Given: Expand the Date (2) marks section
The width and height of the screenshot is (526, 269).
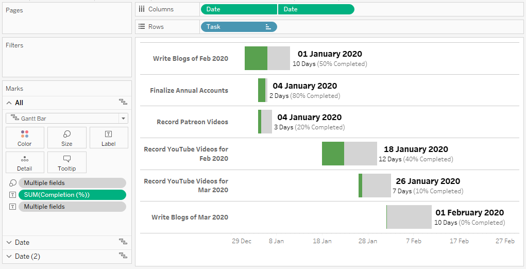Looking at the screenshot, I should point(9,257).
